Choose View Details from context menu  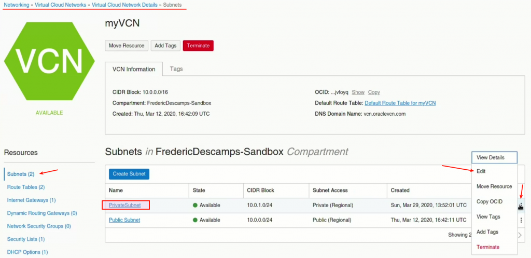pyautogui.click(x=494, y=158)
